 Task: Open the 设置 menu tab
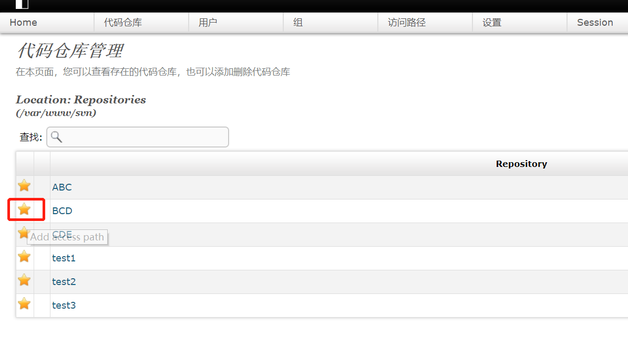[519, 23]
